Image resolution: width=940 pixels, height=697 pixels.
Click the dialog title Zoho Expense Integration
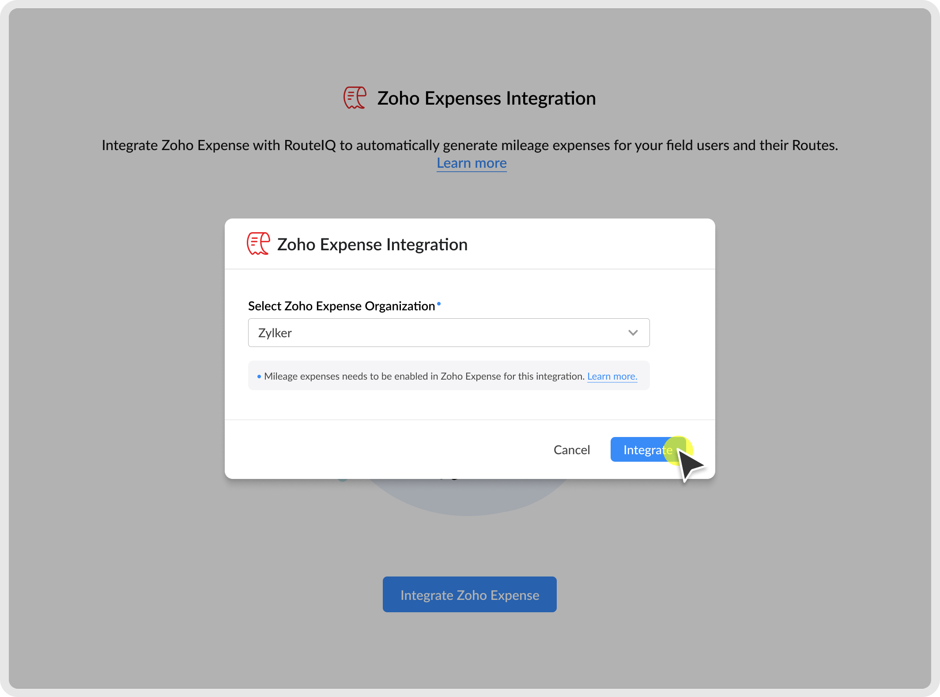372,245
